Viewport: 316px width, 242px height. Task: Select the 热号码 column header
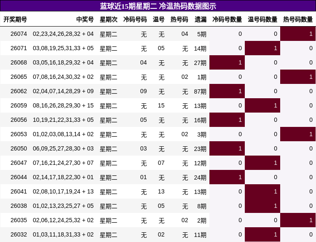179,19
